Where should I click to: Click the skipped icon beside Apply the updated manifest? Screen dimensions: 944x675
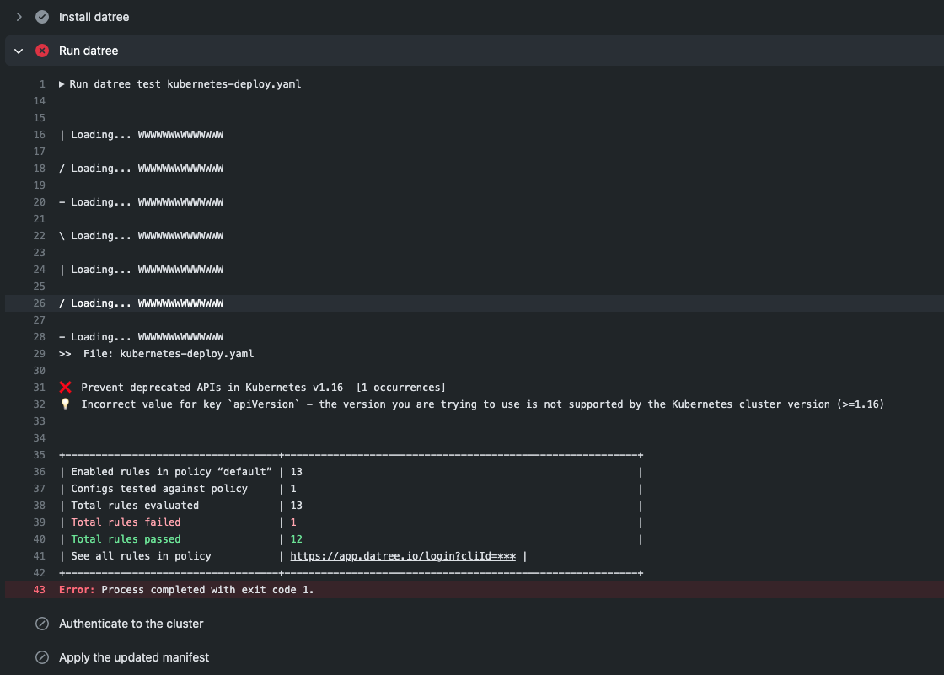(42, 657)
